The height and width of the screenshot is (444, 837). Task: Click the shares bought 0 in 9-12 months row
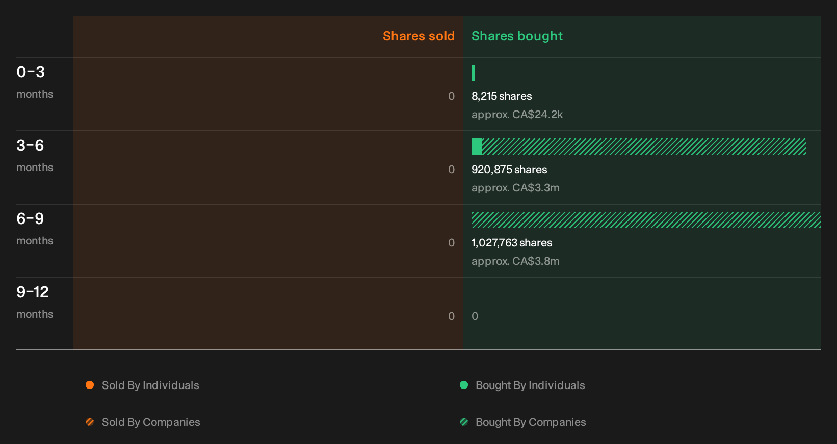pyautogui.click(x=475, y=316)
